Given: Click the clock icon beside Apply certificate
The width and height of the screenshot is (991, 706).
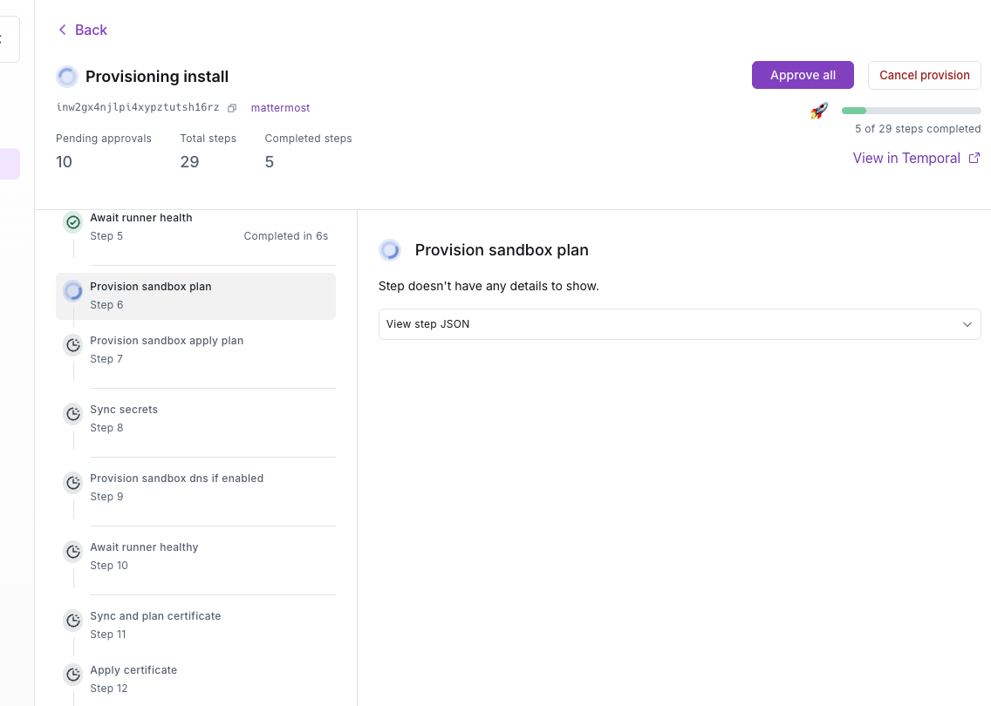Looking at the screenshot, I should [x=73, y=674].
